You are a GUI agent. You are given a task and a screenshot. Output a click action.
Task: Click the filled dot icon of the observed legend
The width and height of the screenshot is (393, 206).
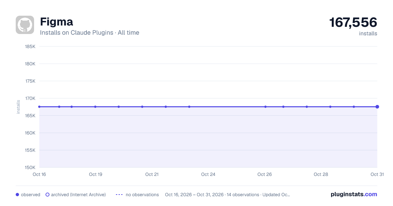click(x=17, y=195)
